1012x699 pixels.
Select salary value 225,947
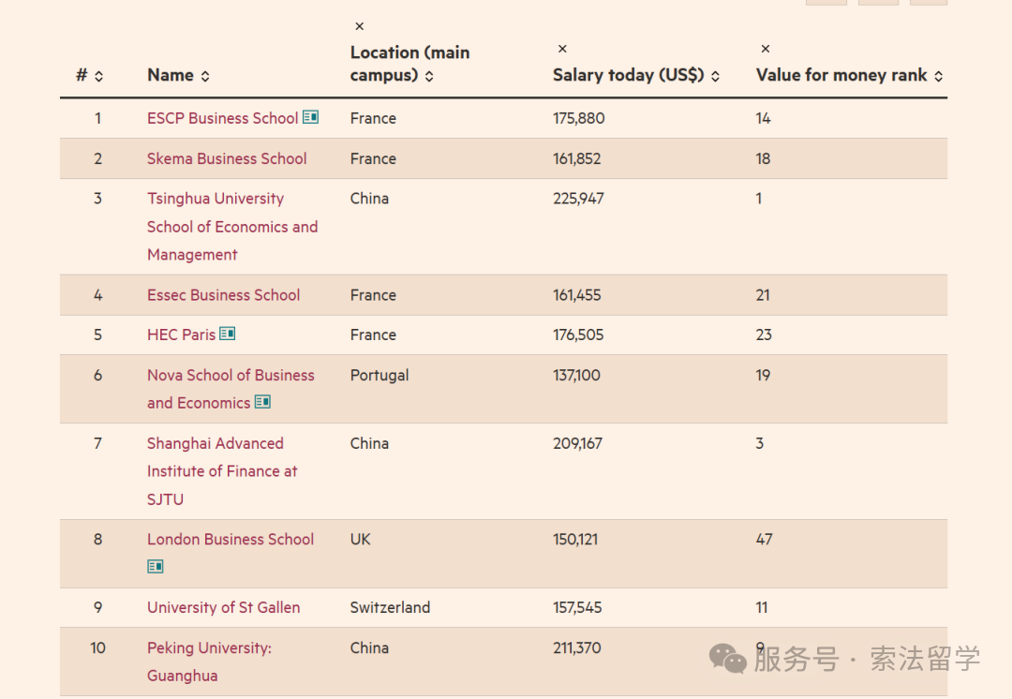tap(578, 199)
